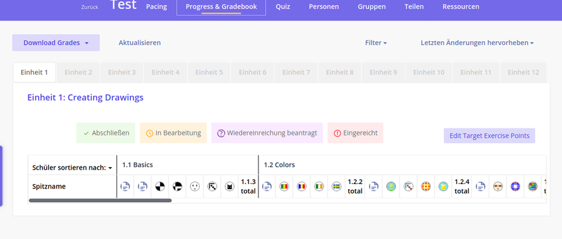Switch to the Einheit 2 tab

pos(78,72)
